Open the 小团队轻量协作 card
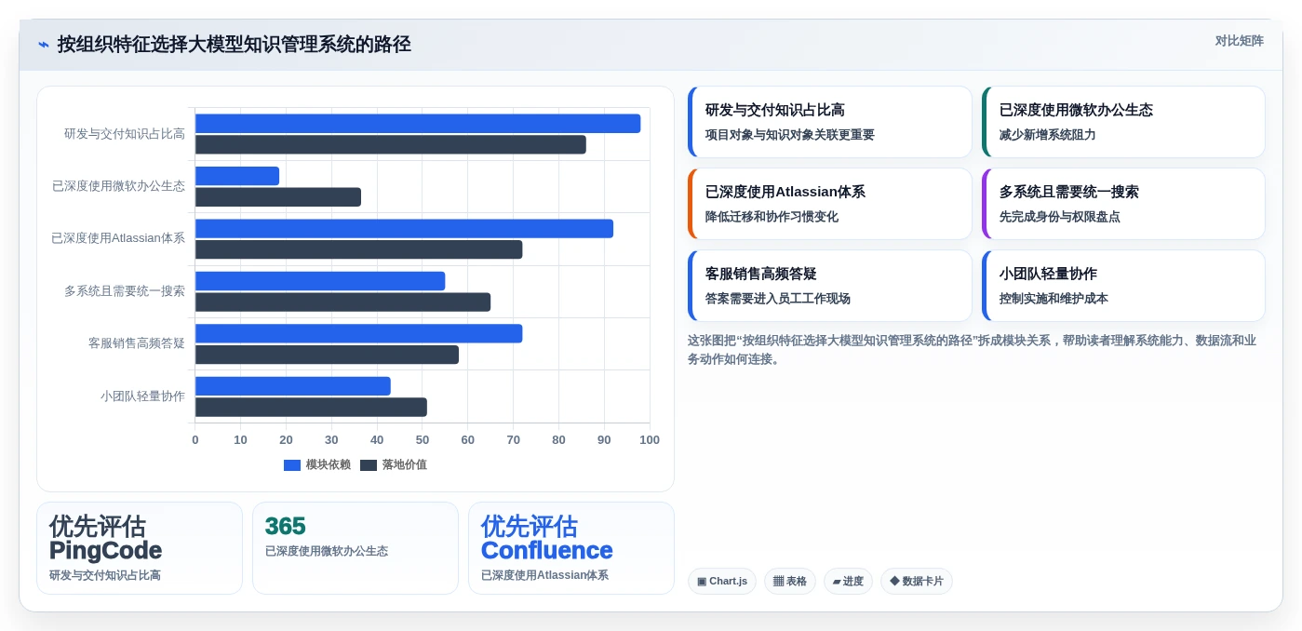The image size is (1302, 631). click(x=1123, y=286)
